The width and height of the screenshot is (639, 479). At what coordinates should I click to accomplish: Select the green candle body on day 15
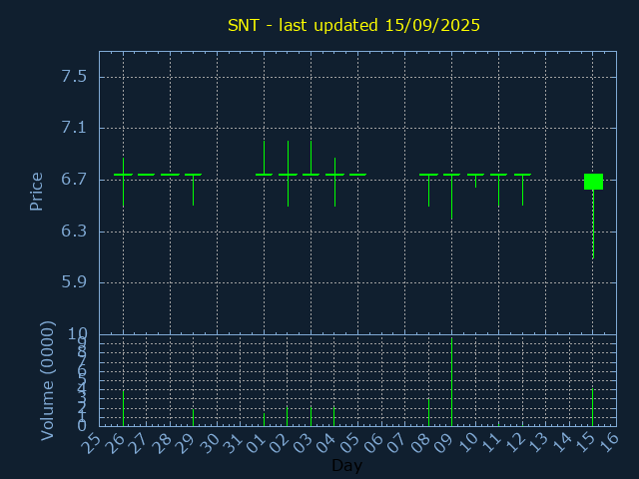(x=593, y=182)
